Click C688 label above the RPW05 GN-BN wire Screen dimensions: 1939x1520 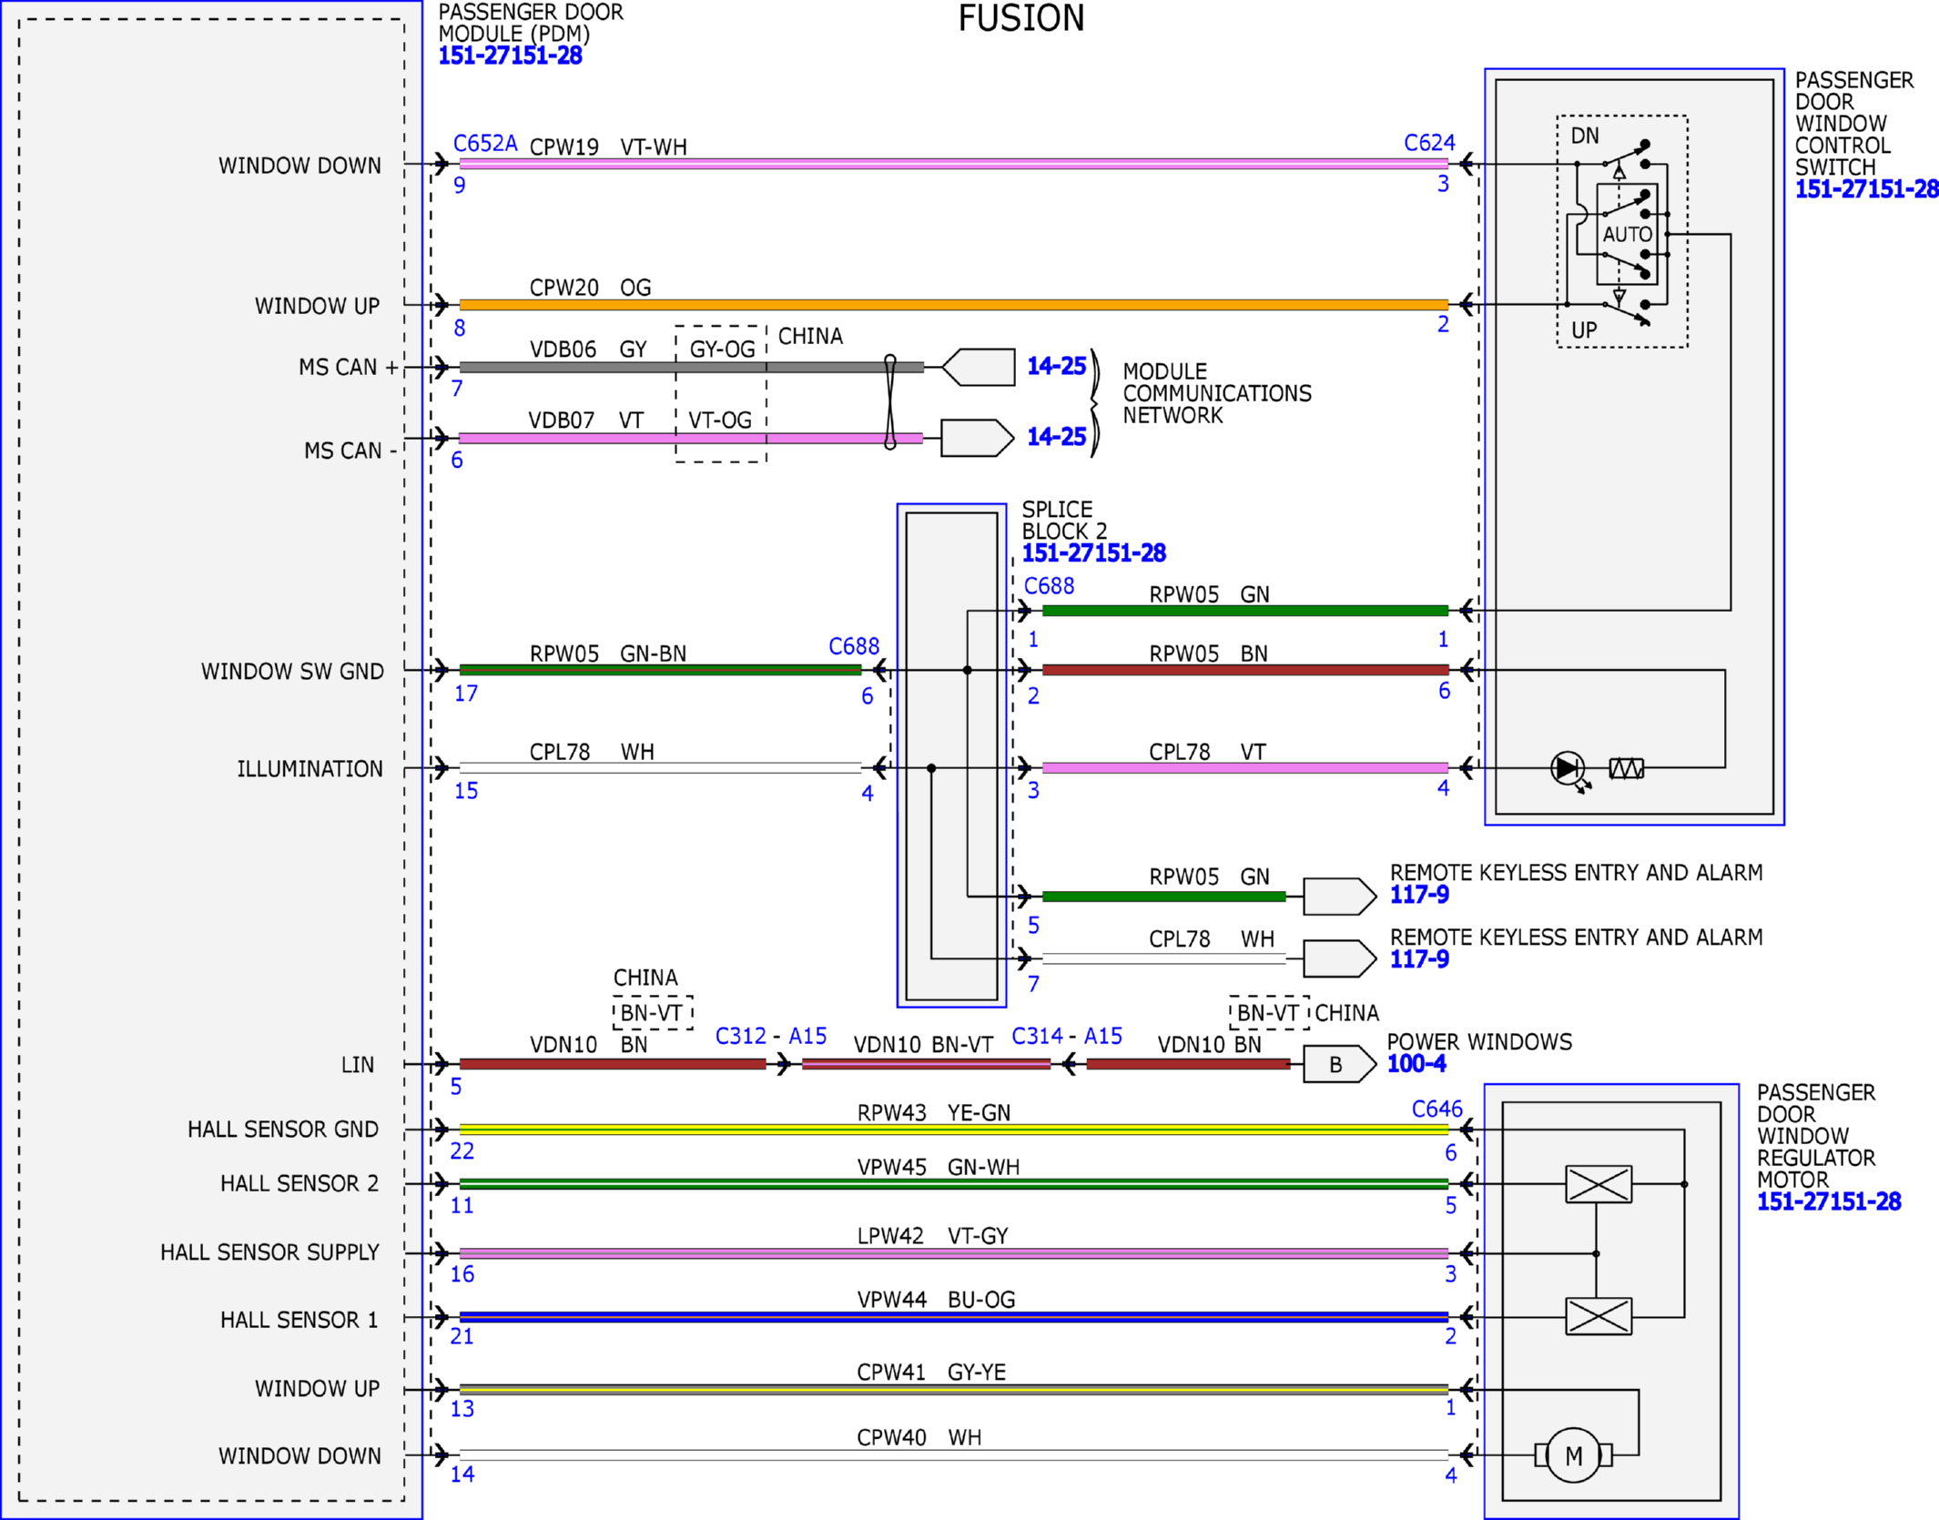[854, 646]
